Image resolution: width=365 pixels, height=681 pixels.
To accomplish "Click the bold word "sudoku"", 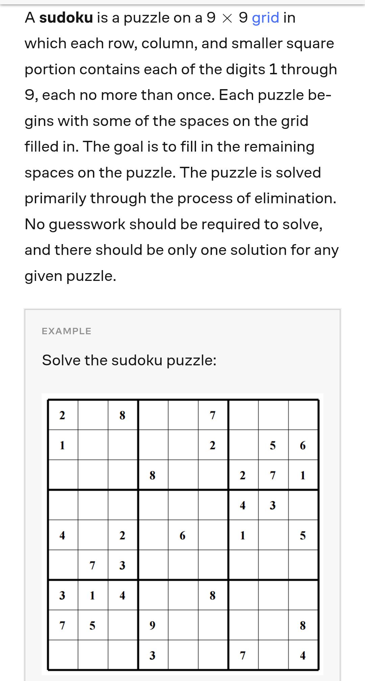I will click(66, 18).
